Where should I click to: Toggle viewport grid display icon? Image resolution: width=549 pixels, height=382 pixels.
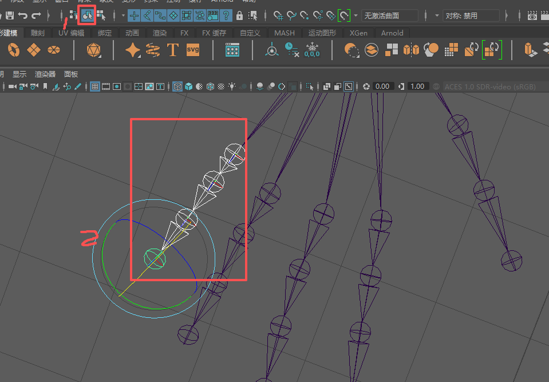tap(94, 86)
